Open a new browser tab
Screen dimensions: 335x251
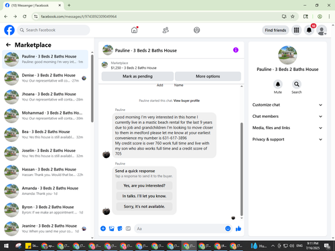click(x=69, y=5)
